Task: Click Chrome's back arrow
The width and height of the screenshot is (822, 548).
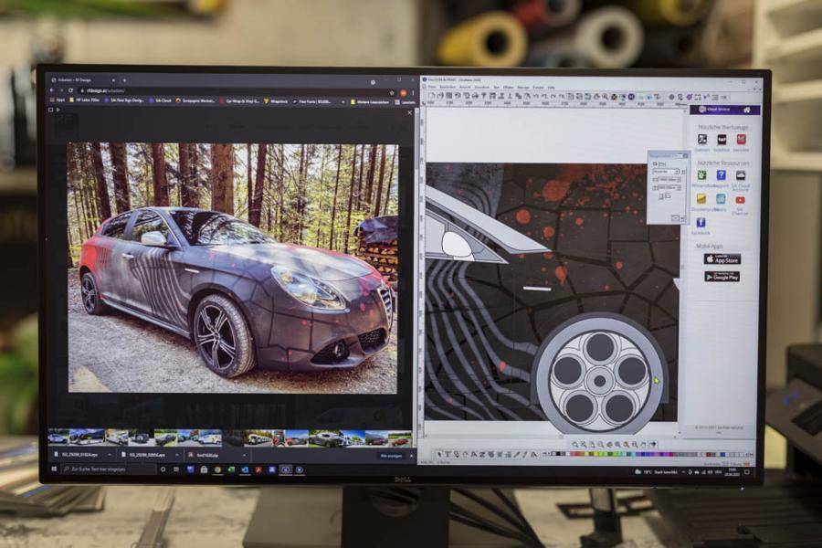Action: point(52,90)
